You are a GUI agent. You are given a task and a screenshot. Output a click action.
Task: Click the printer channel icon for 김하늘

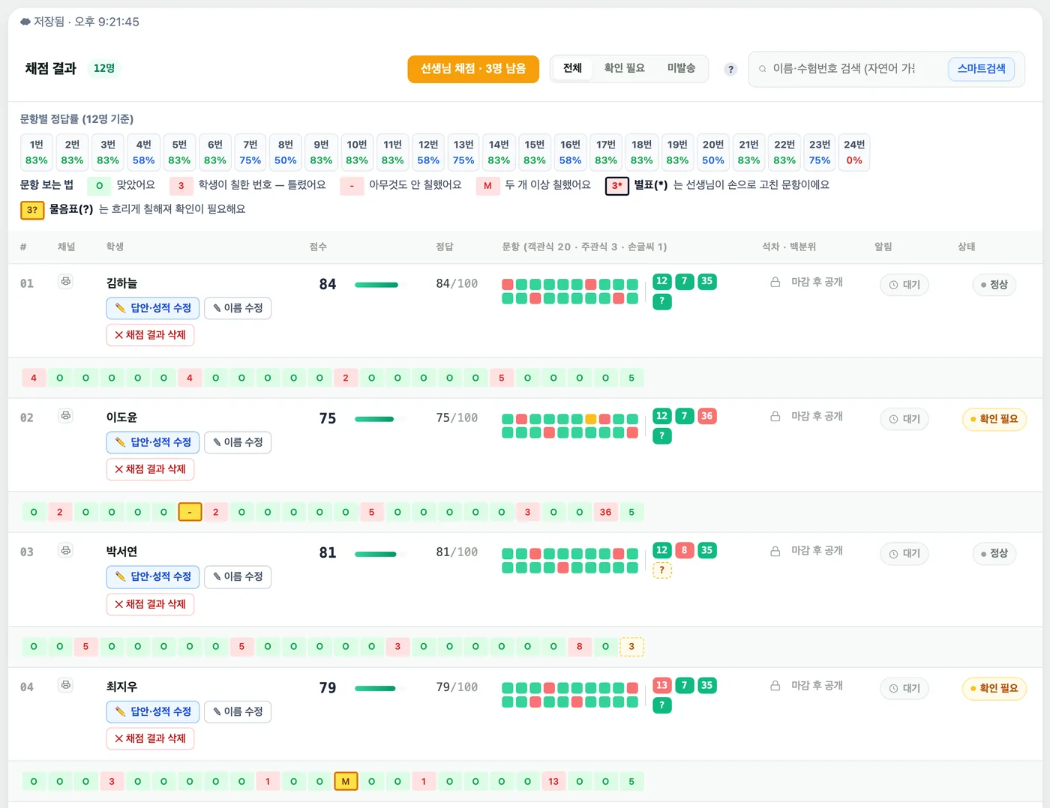(x=66, y=281)
